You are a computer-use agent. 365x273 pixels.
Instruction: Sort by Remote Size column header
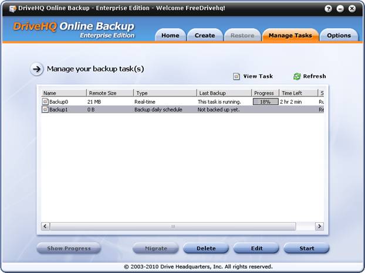pyautogui.click(x=110, y=93)
